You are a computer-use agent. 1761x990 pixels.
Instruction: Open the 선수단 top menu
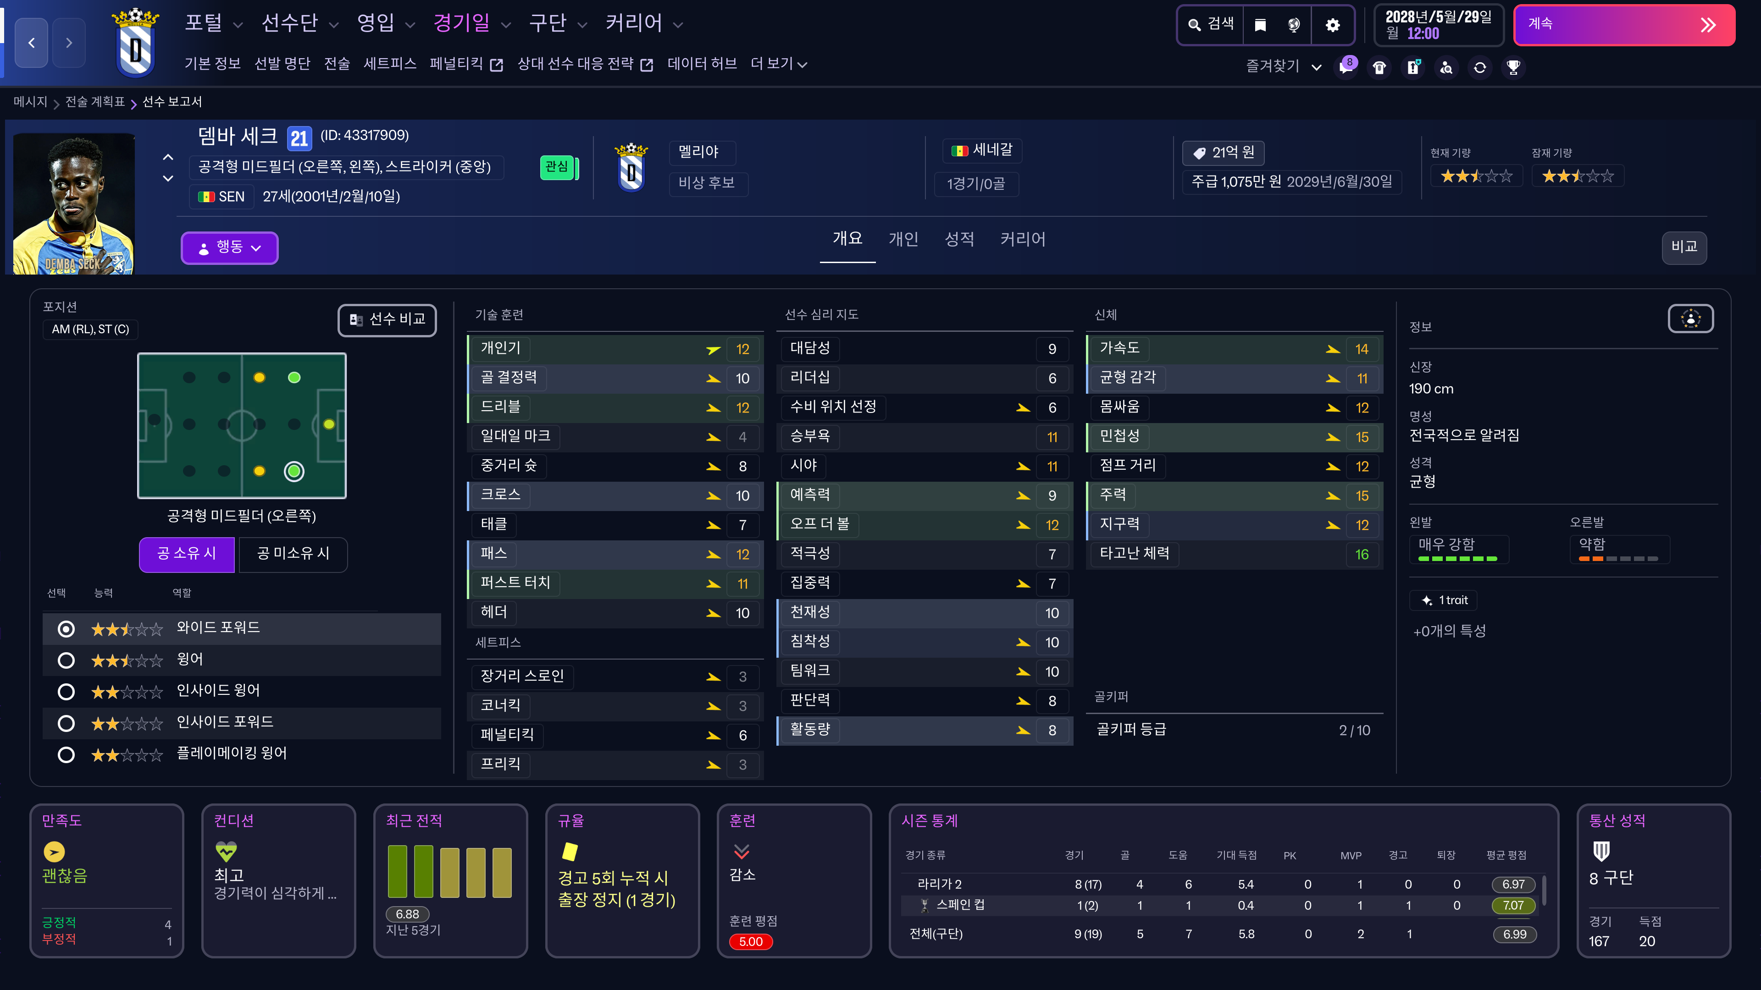click(299, 23)
